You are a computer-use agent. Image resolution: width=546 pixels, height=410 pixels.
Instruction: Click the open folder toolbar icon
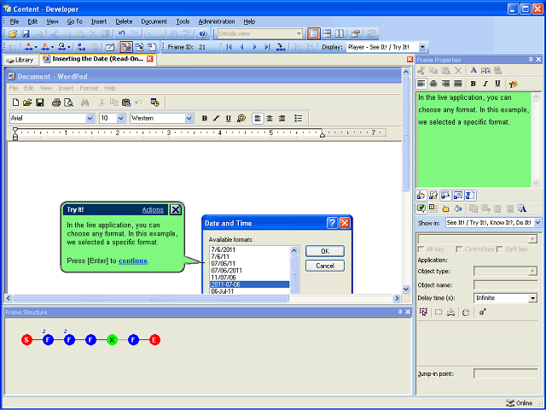(x=13, y=34)
